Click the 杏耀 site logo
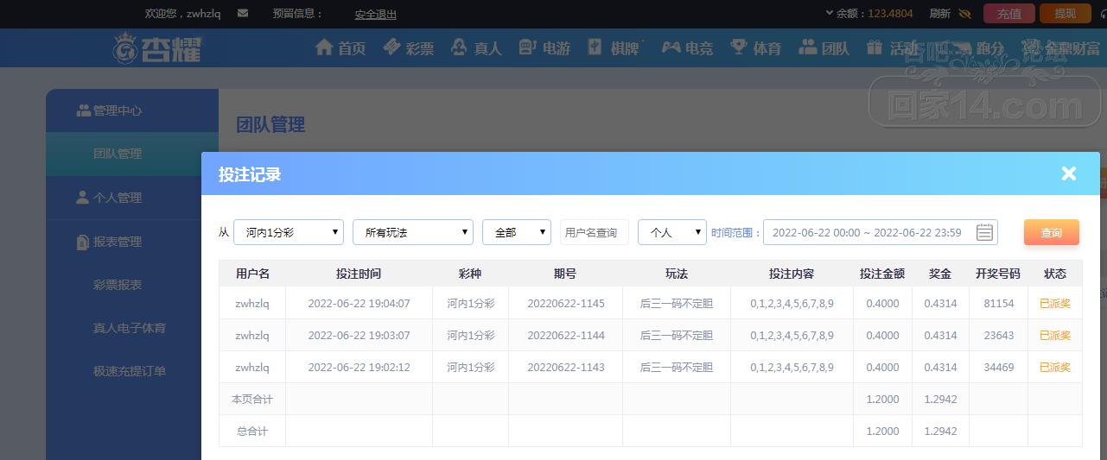This screenshot has height=460, width=1107. tap(157, 48)
